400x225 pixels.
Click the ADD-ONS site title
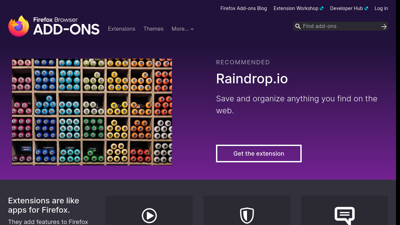[66, 30]
